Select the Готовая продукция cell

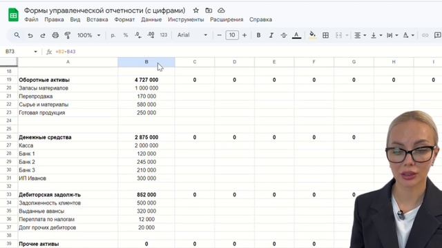[68, 112]
